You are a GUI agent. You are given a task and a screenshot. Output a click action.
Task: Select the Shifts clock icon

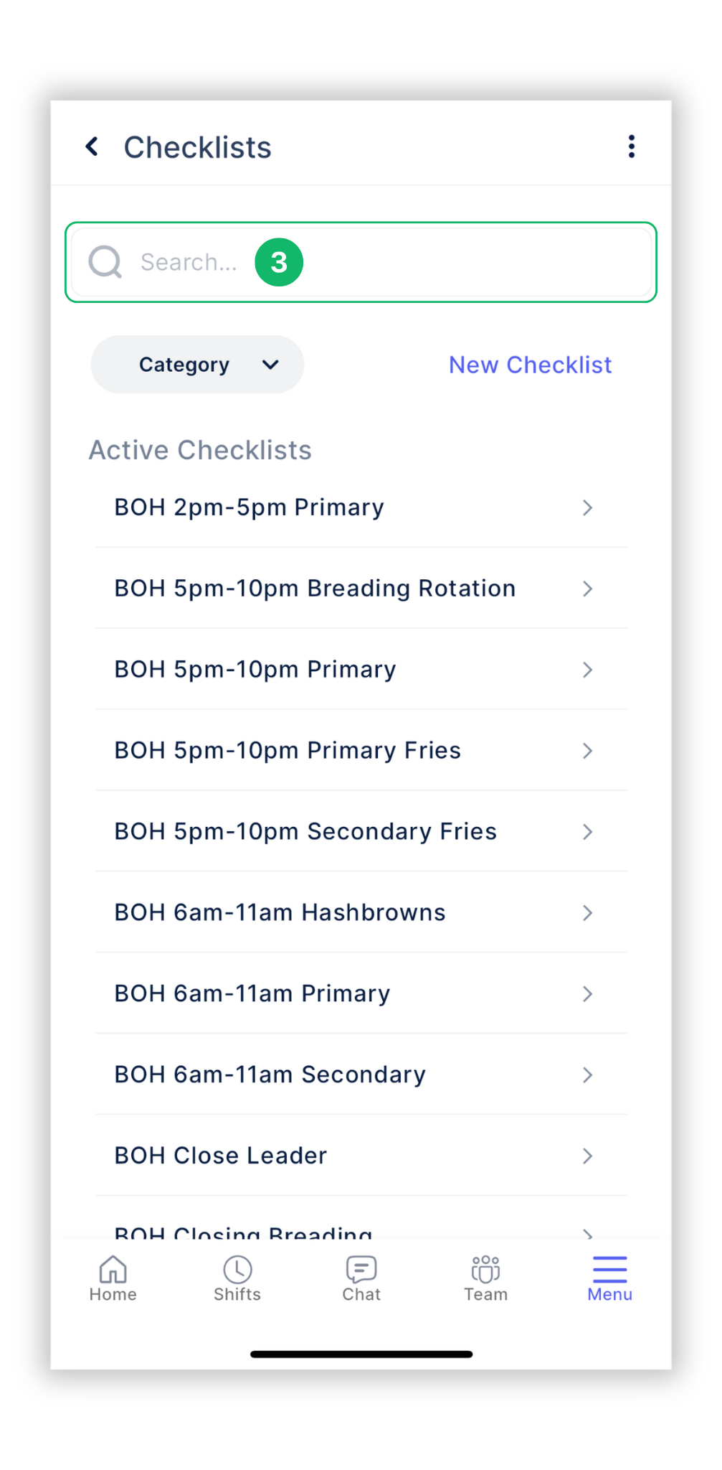[237, 1278]
